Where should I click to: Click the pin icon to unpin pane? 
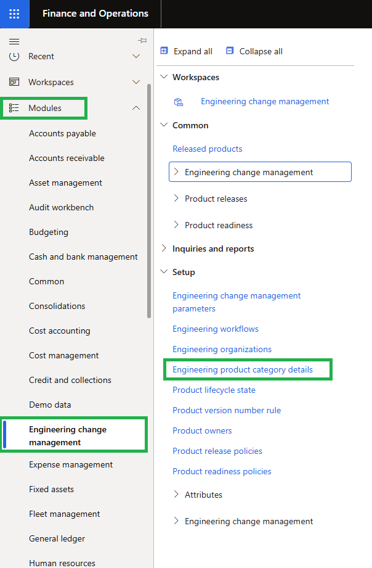coord(142,39)
